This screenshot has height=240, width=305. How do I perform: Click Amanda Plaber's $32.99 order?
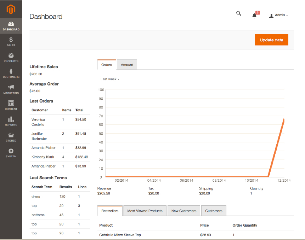(60, 148)
